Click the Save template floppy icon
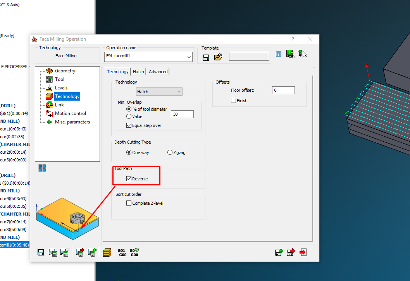 [206, 57]
